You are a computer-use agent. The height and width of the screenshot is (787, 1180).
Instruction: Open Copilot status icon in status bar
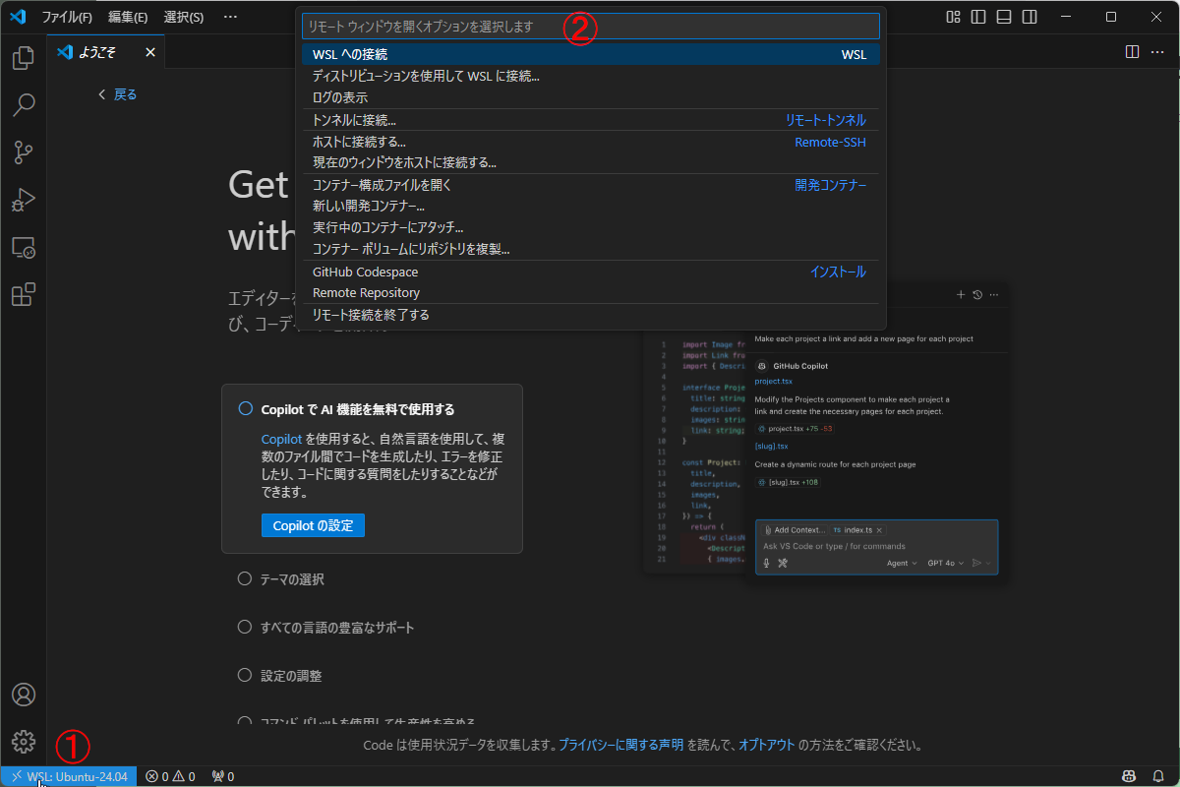(1131, 776)
